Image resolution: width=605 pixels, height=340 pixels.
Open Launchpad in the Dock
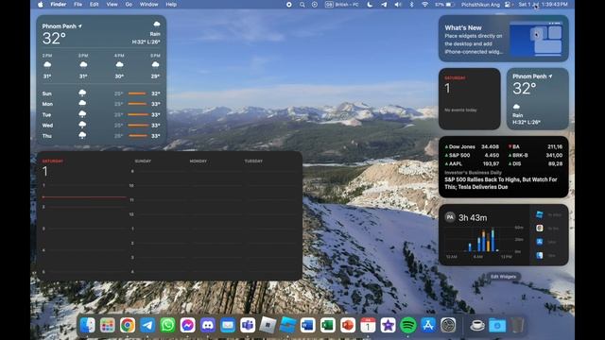[x=108, y=325]
